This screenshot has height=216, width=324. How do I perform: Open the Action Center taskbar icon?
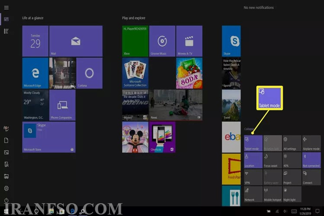317,211
